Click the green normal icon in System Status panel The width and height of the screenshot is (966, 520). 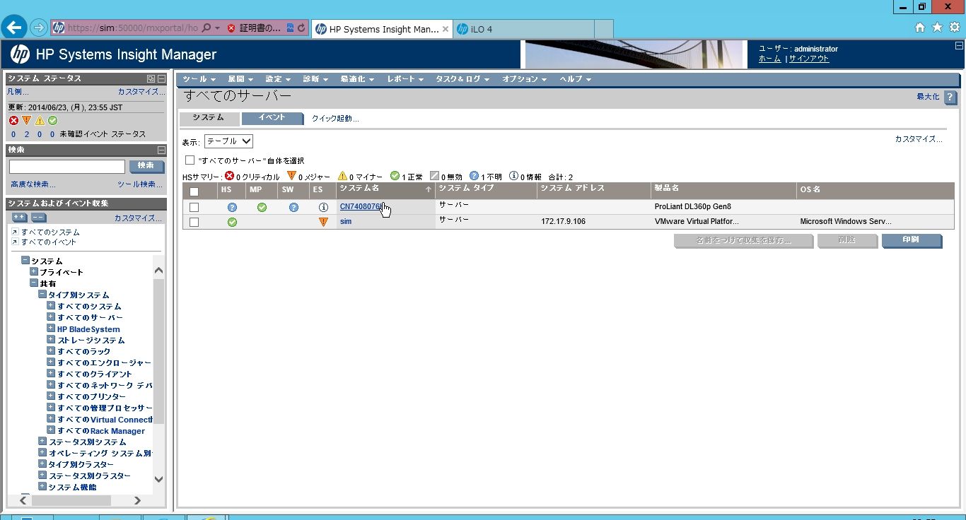click(52, 121)
